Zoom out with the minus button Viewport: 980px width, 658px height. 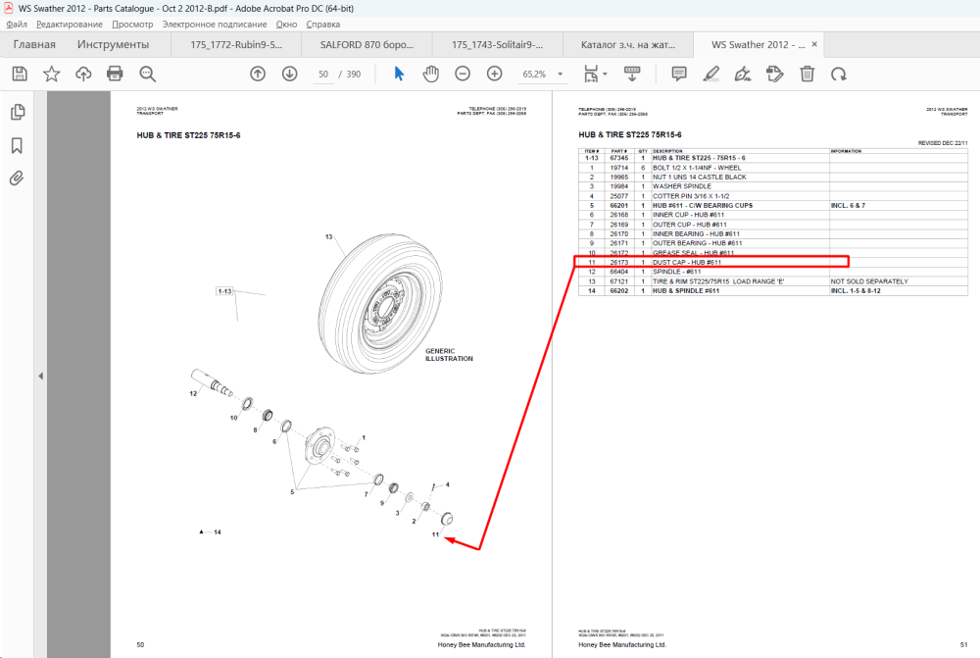point(463,74)
